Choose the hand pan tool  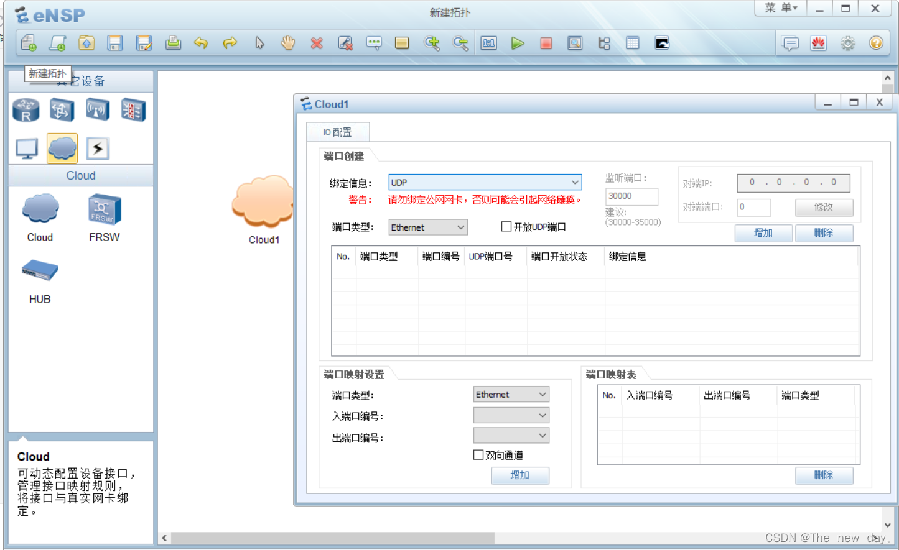click(x=287, y=43)
